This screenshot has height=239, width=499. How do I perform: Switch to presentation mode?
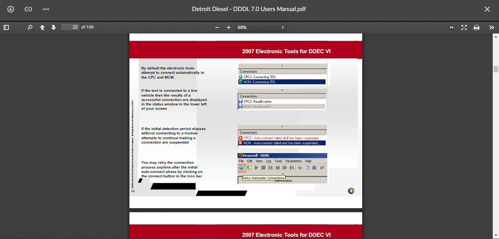[464, 28]
